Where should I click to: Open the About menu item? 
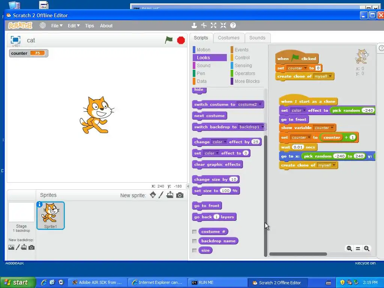point(106,26)
